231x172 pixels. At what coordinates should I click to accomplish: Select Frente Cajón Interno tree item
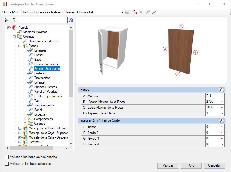48,96
